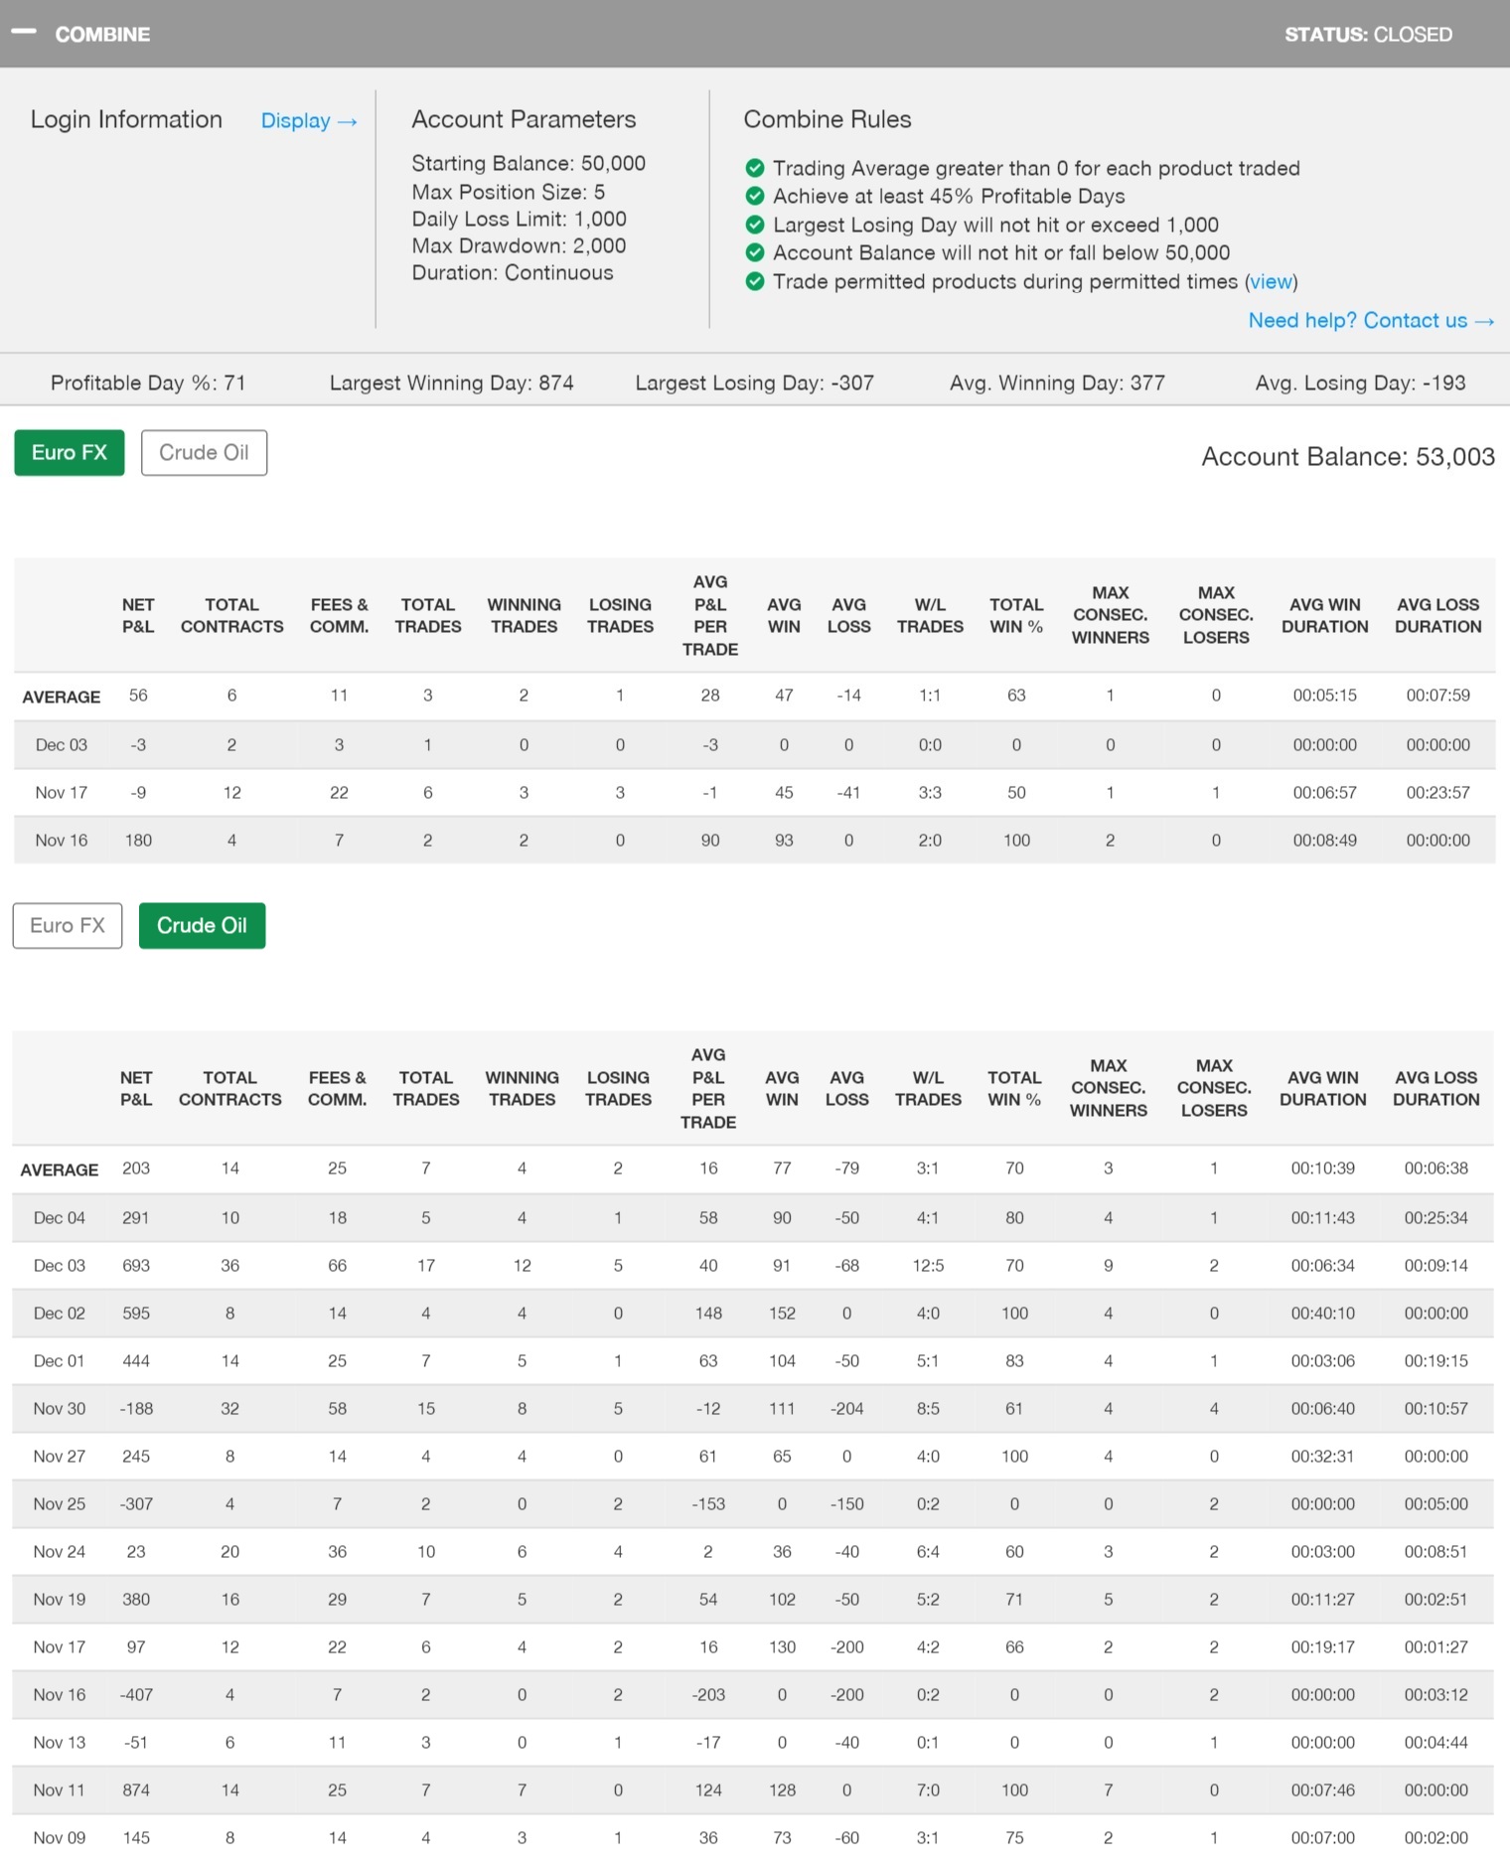The width and height of the screenshot is (1510, 1867).
Task: Select Euro FX tab above lower table
Action: click(68, 926)
